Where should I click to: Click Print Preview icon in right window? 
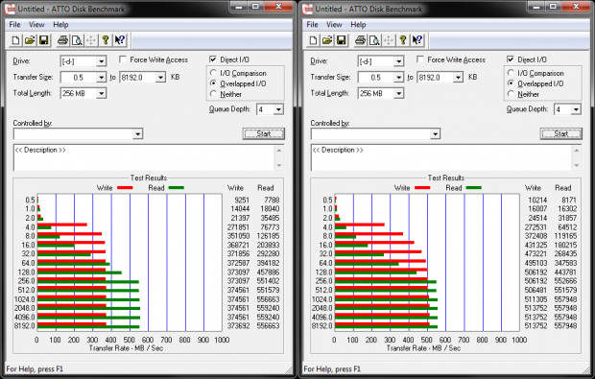[374, 40]
